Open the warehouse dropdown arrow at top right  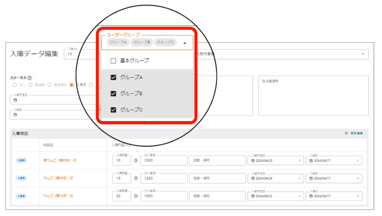click(x=363, y=54)
